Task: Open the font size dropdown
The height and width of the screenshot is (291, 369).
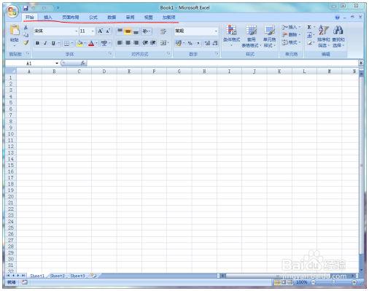Action: pyautogui.click(x=93, y=31)
